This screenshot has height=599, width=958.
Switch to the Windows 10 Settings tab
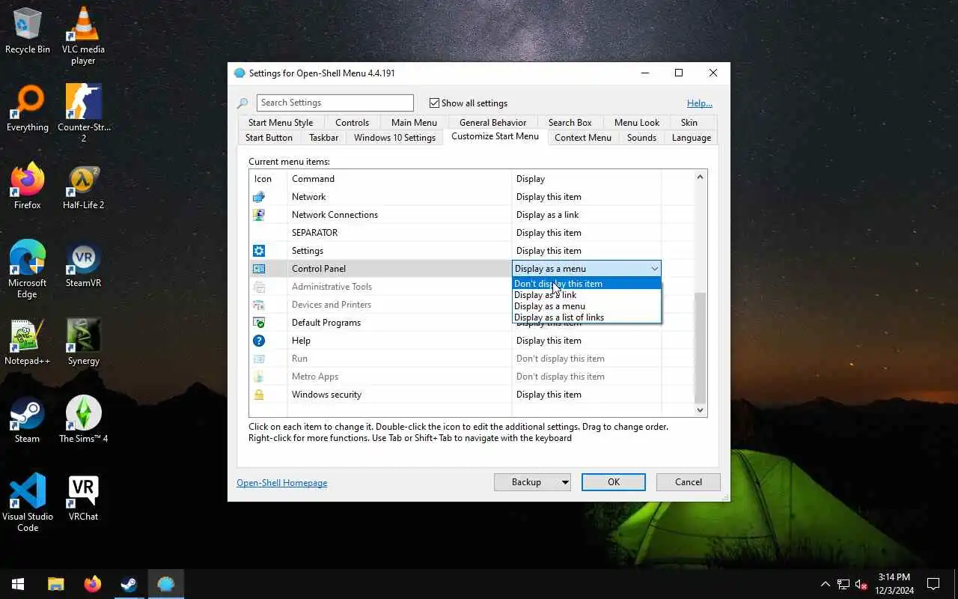click(x=394, y=138)
